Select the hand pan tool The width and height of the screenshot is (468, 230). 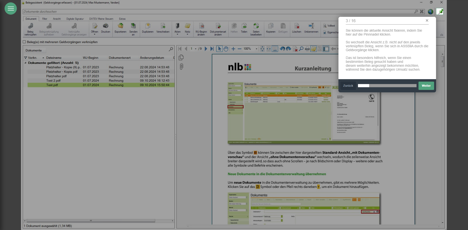pos(226,49)
